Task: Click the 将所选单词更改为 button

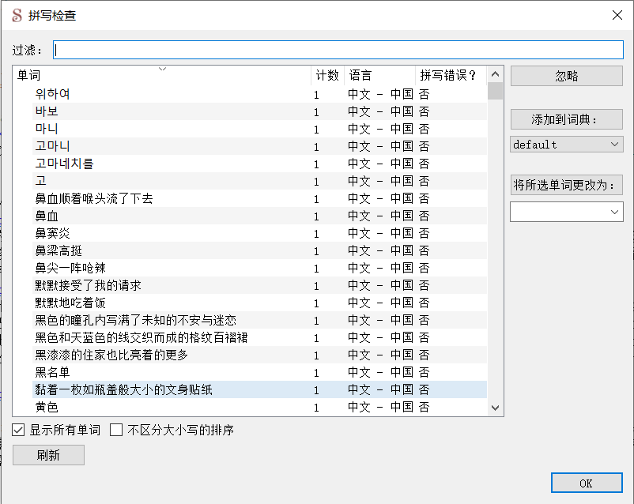Action: tap(566, 185)
